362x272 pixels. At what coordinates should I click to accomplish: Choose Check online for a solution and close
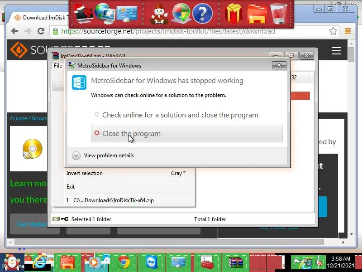tap(187, 115)
